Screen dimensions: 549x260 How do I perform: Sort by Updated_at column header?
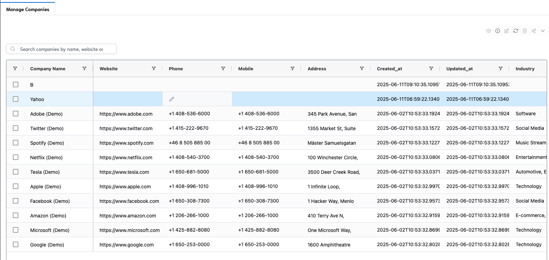coord(460,69)
